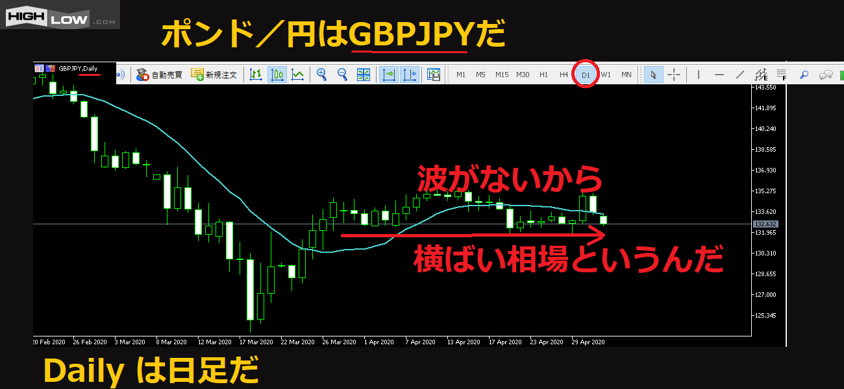Zoom out of the chart
The image size is (844, 389).
(342, 75)
